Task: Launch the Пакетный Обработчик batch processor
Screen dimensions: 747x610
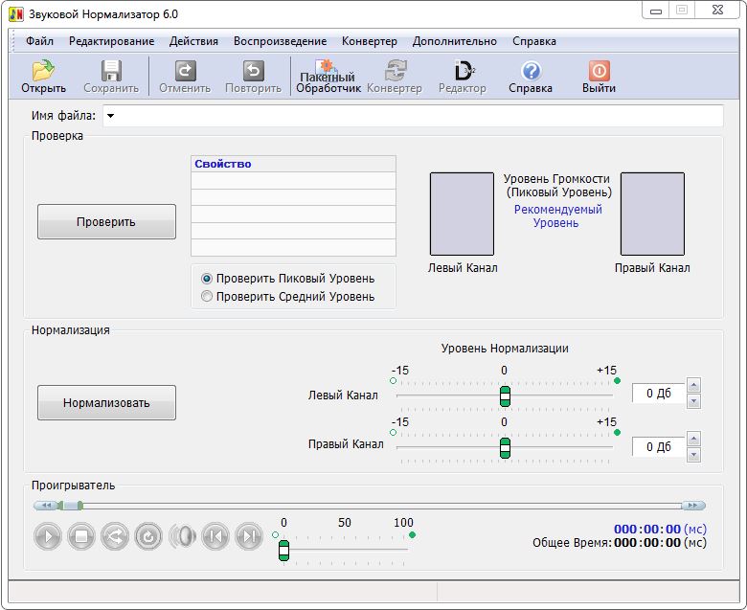Action: point(328,77)
